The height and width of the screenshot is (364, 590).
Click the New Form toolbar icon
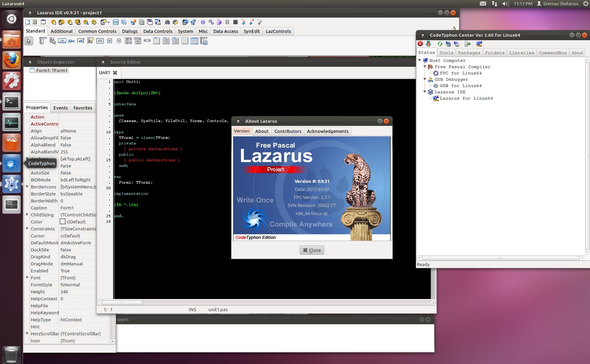[43, 22]
